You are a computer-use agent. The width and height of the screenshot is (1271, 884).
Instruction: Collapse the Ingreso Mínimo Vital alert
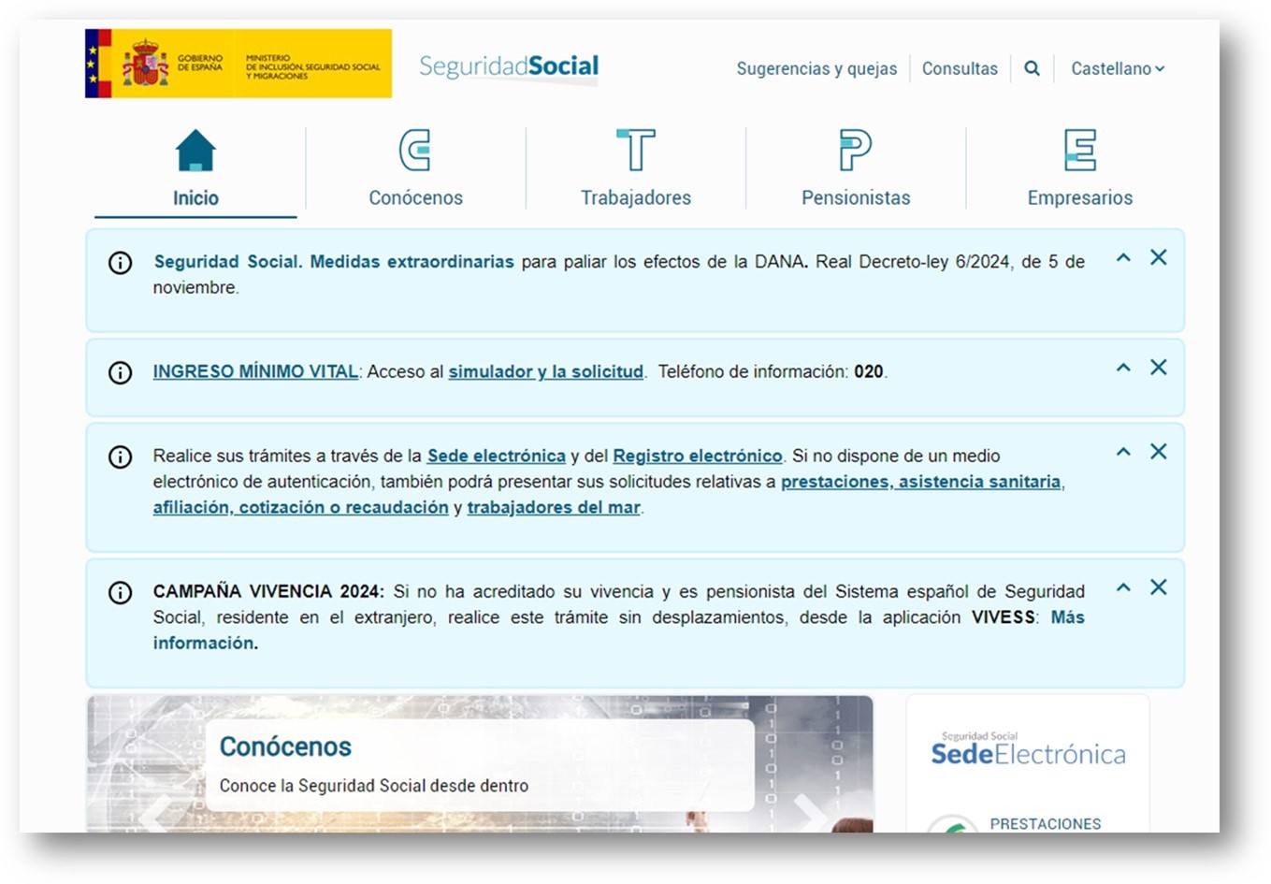click(x=1123, y=368)
